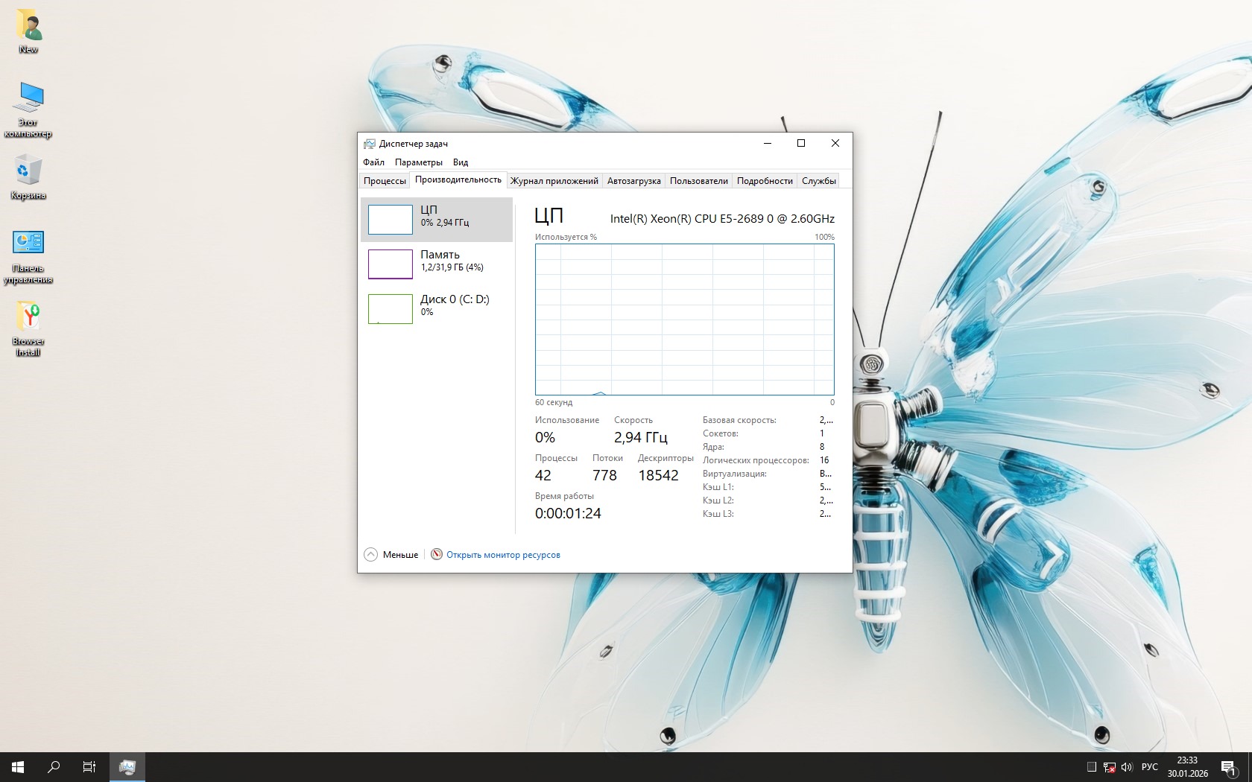
Task: Open the Вид menu
Action: (461, 162)
